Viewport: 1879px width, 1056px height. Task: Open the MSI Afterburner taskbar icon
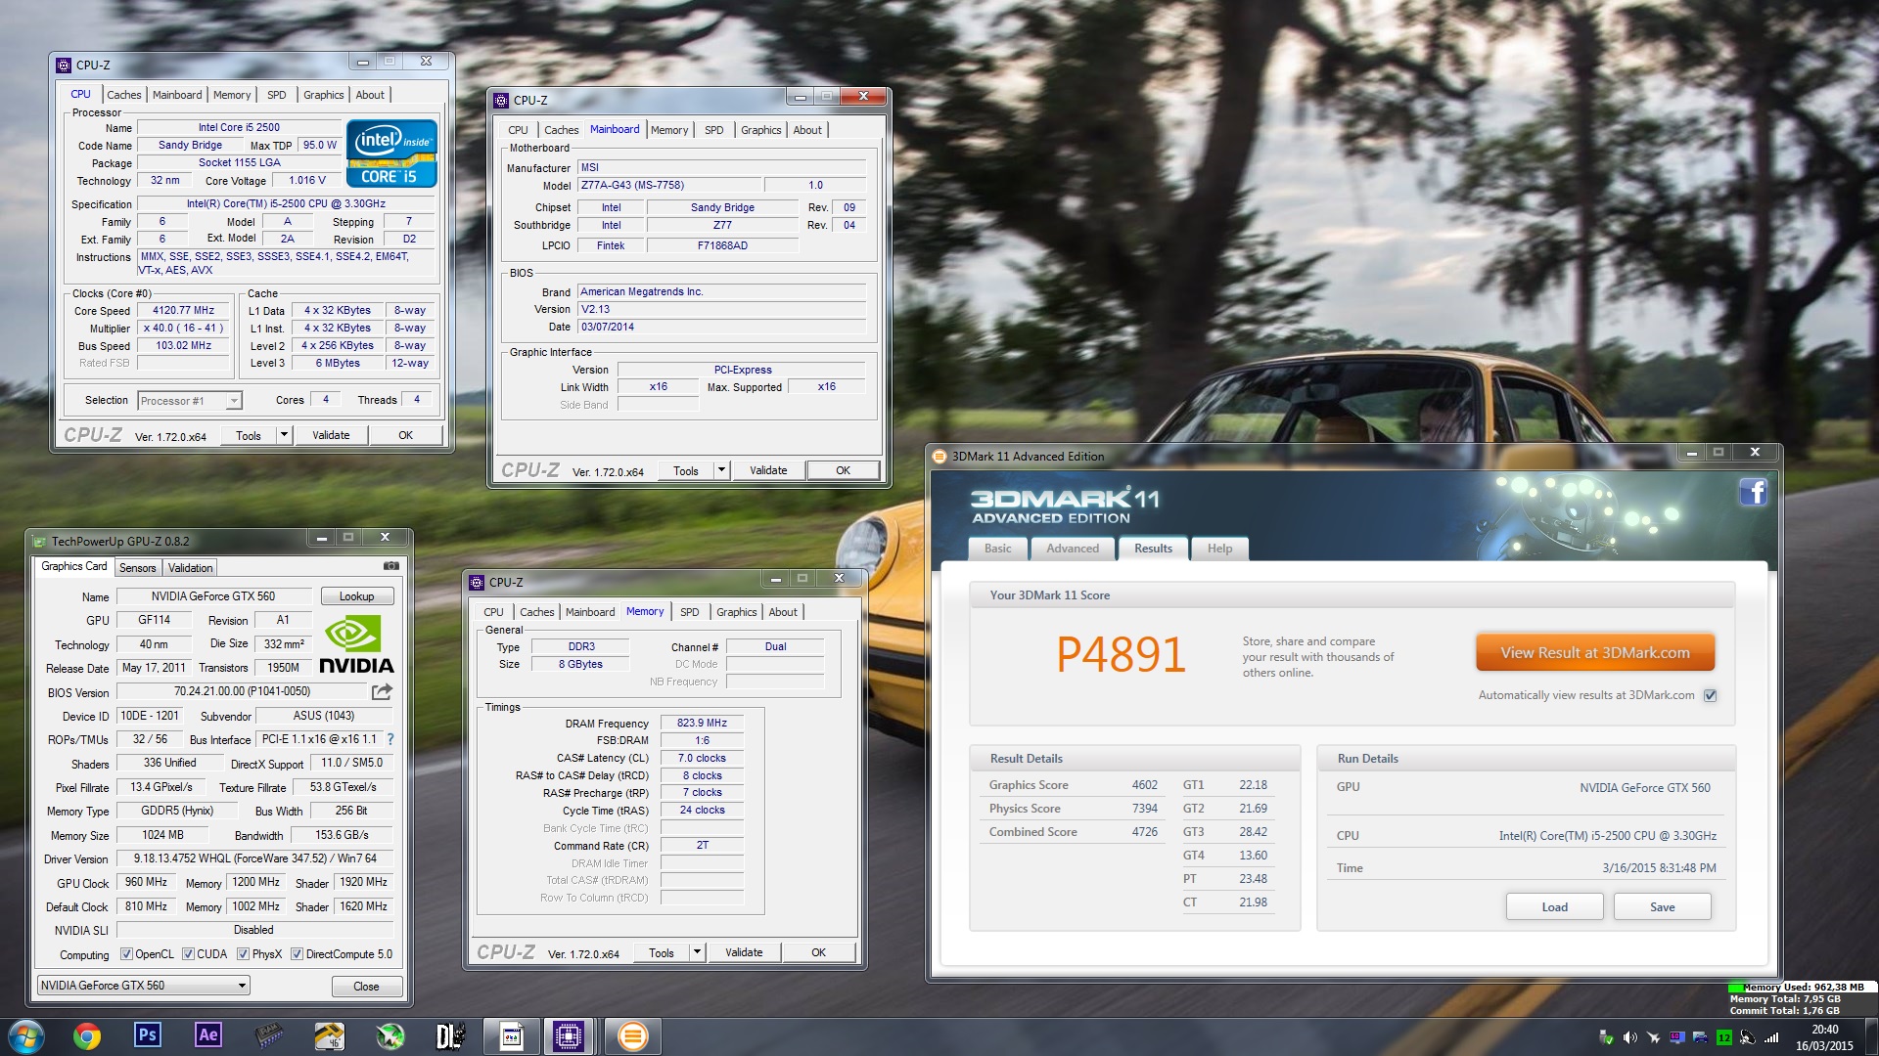tap(390, 1035)
